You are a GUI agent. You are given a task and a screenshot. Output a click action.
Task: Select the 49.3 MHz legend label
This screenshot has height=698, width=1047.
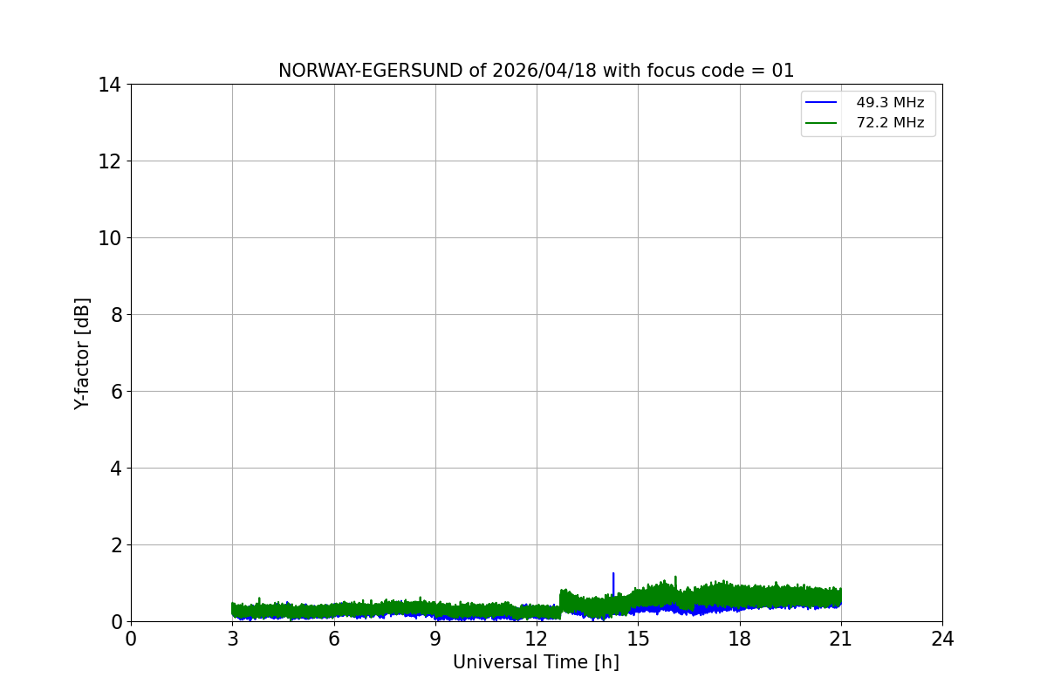(890, 102)
